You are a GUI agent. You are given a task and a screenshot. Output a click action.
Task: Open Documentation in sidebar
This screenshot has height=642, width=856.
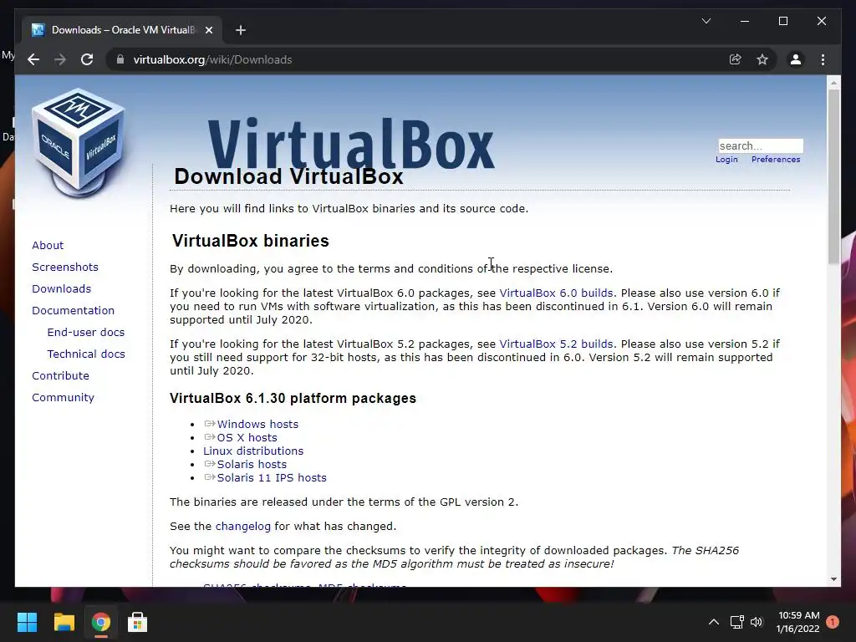tap(74, 311)
